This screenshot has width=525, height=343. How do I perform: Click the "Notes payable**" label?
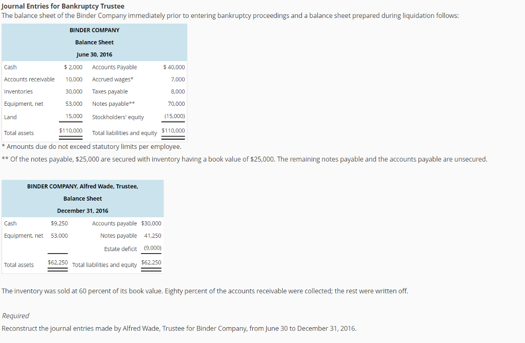click(113, 104)
